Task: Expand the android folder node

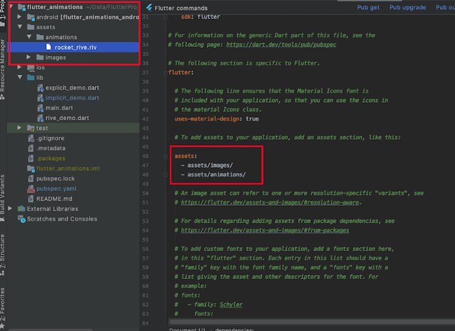Action: [21, 17]
